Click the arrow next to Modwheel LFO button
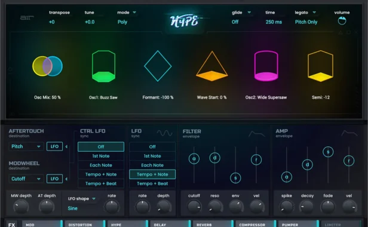This screenshot has height=227, width=368. (66, 179)
